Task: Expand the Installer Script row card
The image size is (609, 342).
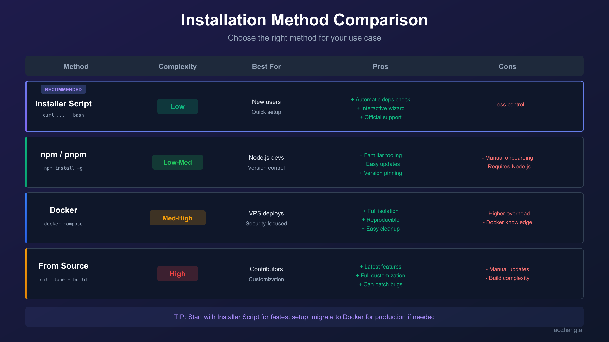Action: pos(304,106)
